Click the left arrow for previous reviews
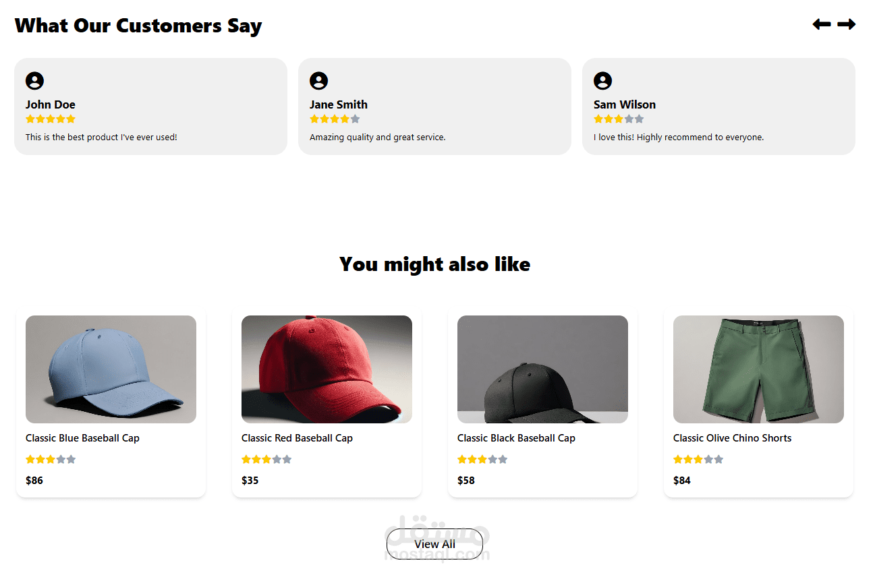The height and width of the screenshot is (575, 875). [821, 24]
